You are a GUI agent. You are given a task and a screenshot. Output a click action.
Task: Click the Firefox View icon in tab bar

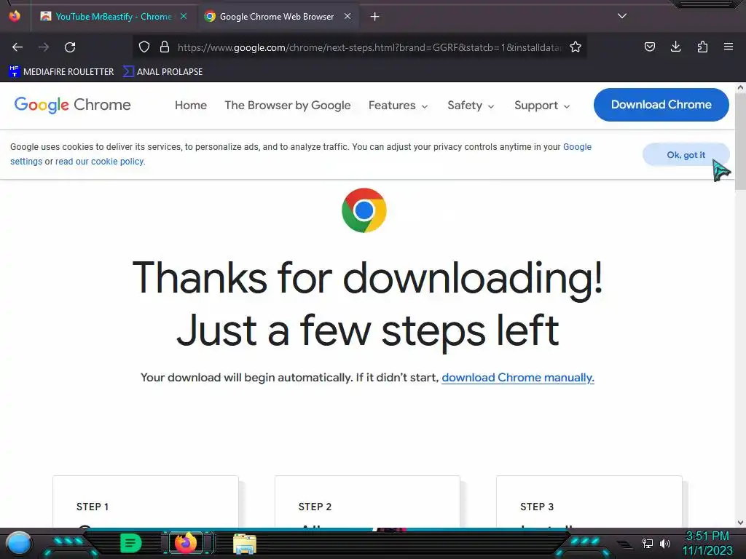click(x=15, y=16)
